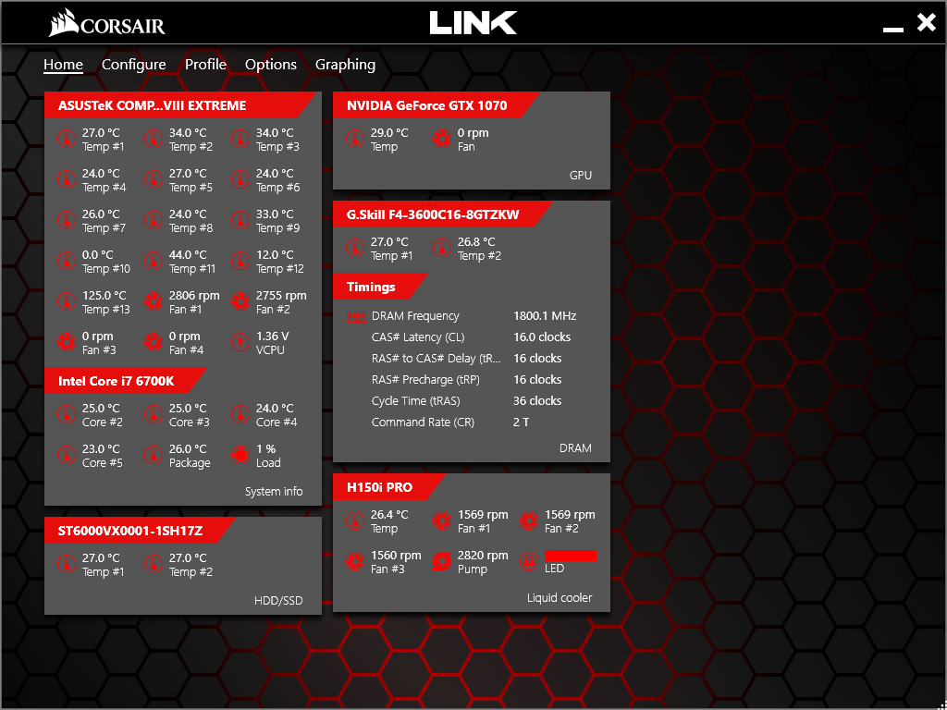Screen dimensions: 947x710
Task: Click the thermometer icon for Temp #3
Action: 240,140
